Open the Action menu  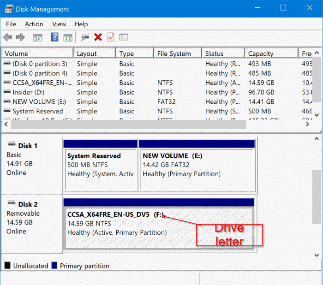pyautogui.click(x=34, y=24)
